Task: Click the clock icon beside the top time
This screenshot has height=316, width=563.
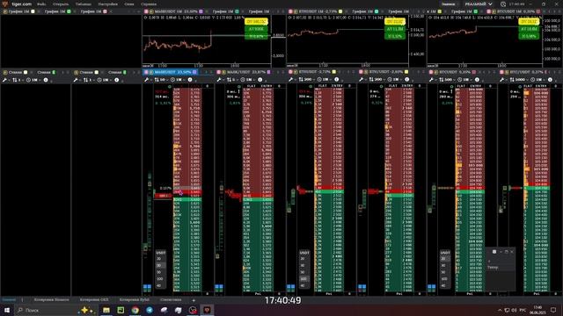Action: click(x=503, y=4)
